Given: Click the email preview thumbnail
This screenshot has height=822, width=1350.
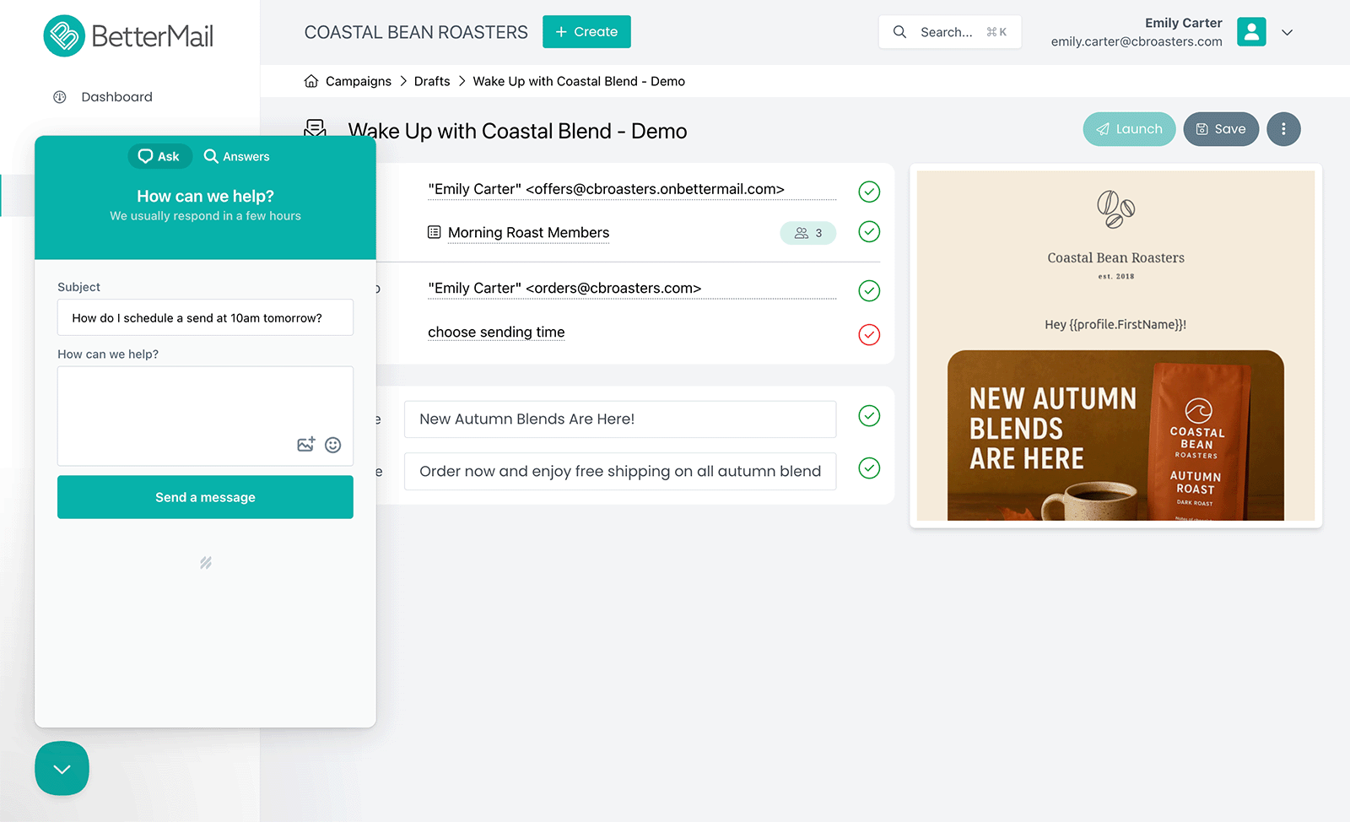Looking at the screenshot, I should pos(1115,346).
